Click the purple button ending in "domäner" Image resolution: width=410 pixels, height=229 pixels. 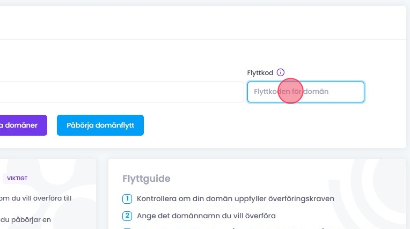click(x=21, y=125)
